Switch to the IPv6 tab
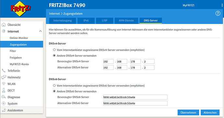 pos(86,20)
